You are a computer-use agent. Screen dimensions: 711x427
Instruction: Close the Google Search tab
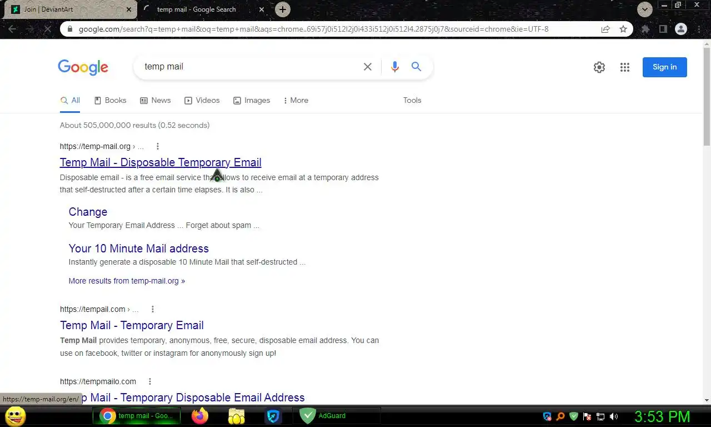262,9
